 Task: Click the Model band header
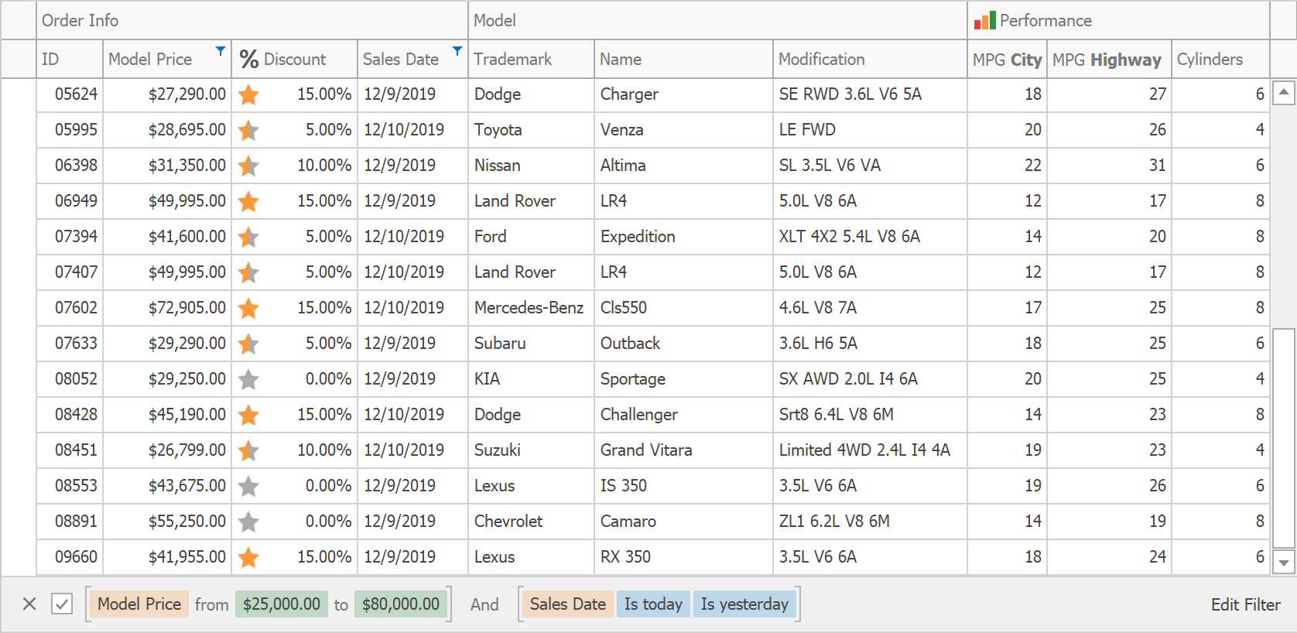pyautogui.click(x=717, y=20)
